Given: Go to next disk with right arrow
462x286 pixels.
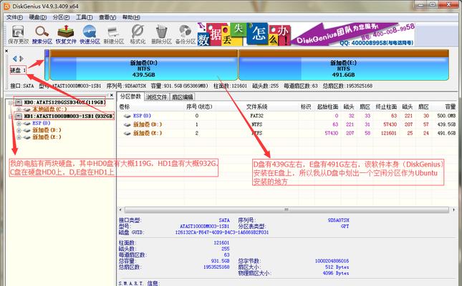Looking at the screenshot, I should [21, 59].
